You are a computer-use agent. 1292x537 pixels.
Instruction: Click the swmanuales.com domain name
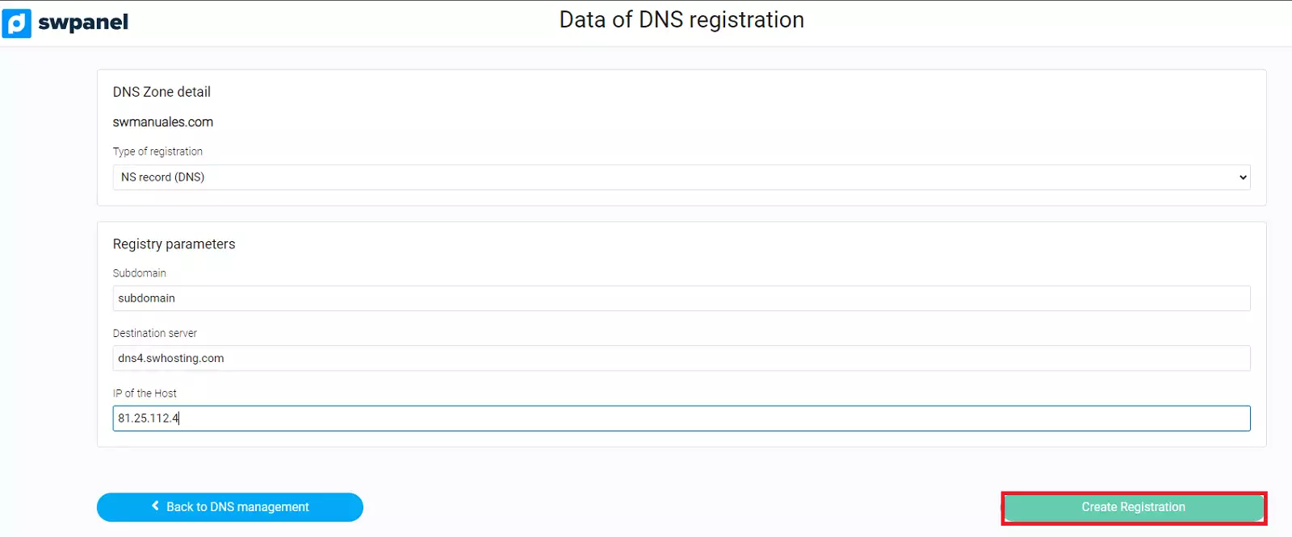(x=163, y=123)
